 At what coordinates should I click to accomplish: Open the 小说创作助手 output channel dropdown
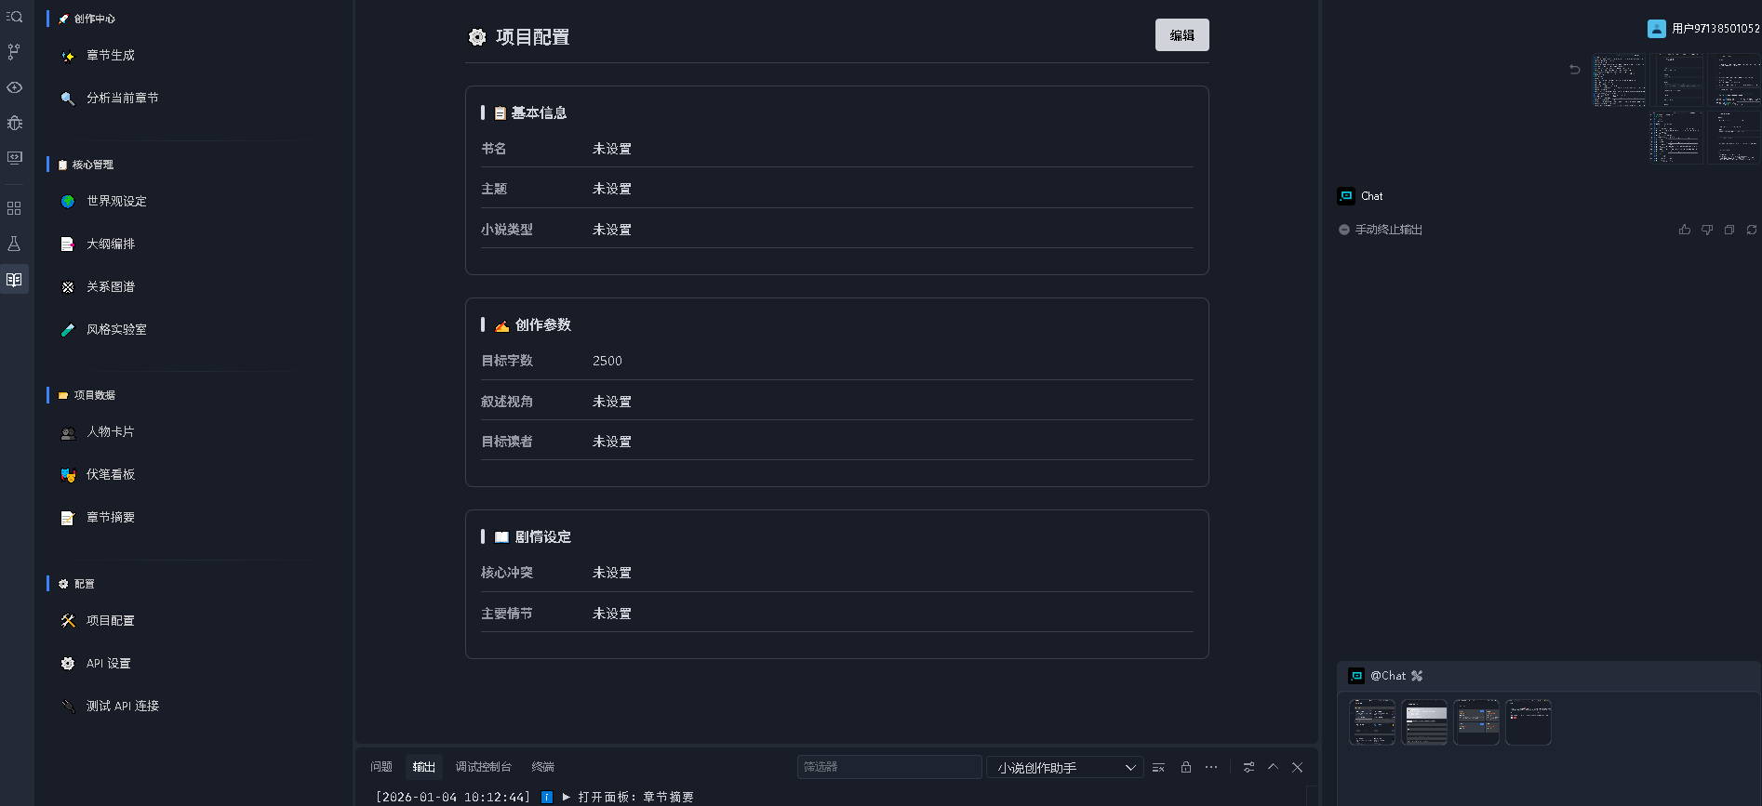pyautogui.click(x=1065, y=767)
